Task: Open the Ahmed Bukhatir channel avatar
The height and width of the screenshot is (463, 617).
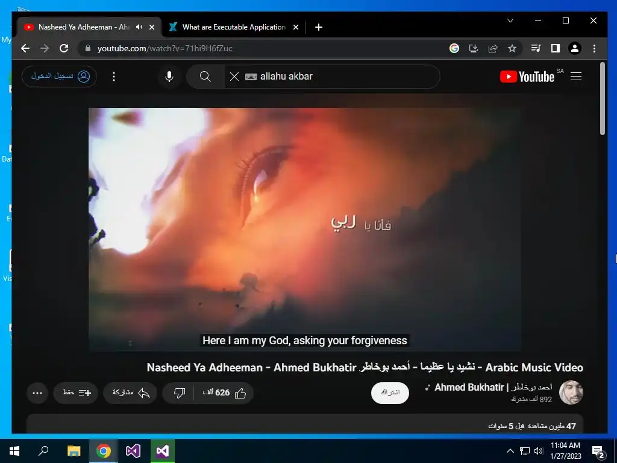Action: click(571, 392)
